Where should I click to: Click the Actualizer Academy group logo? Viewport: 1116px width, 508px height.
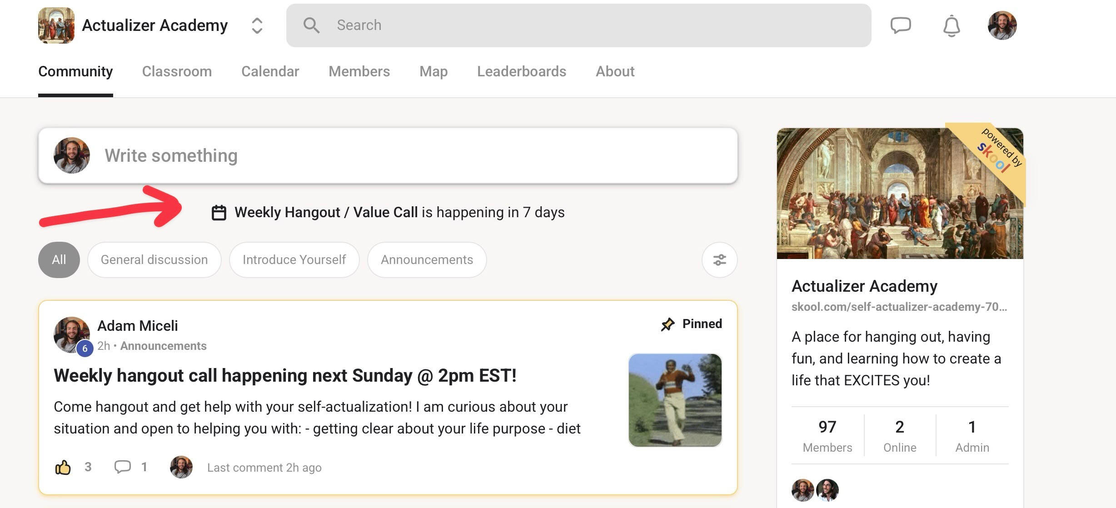(x=56, y=25)
